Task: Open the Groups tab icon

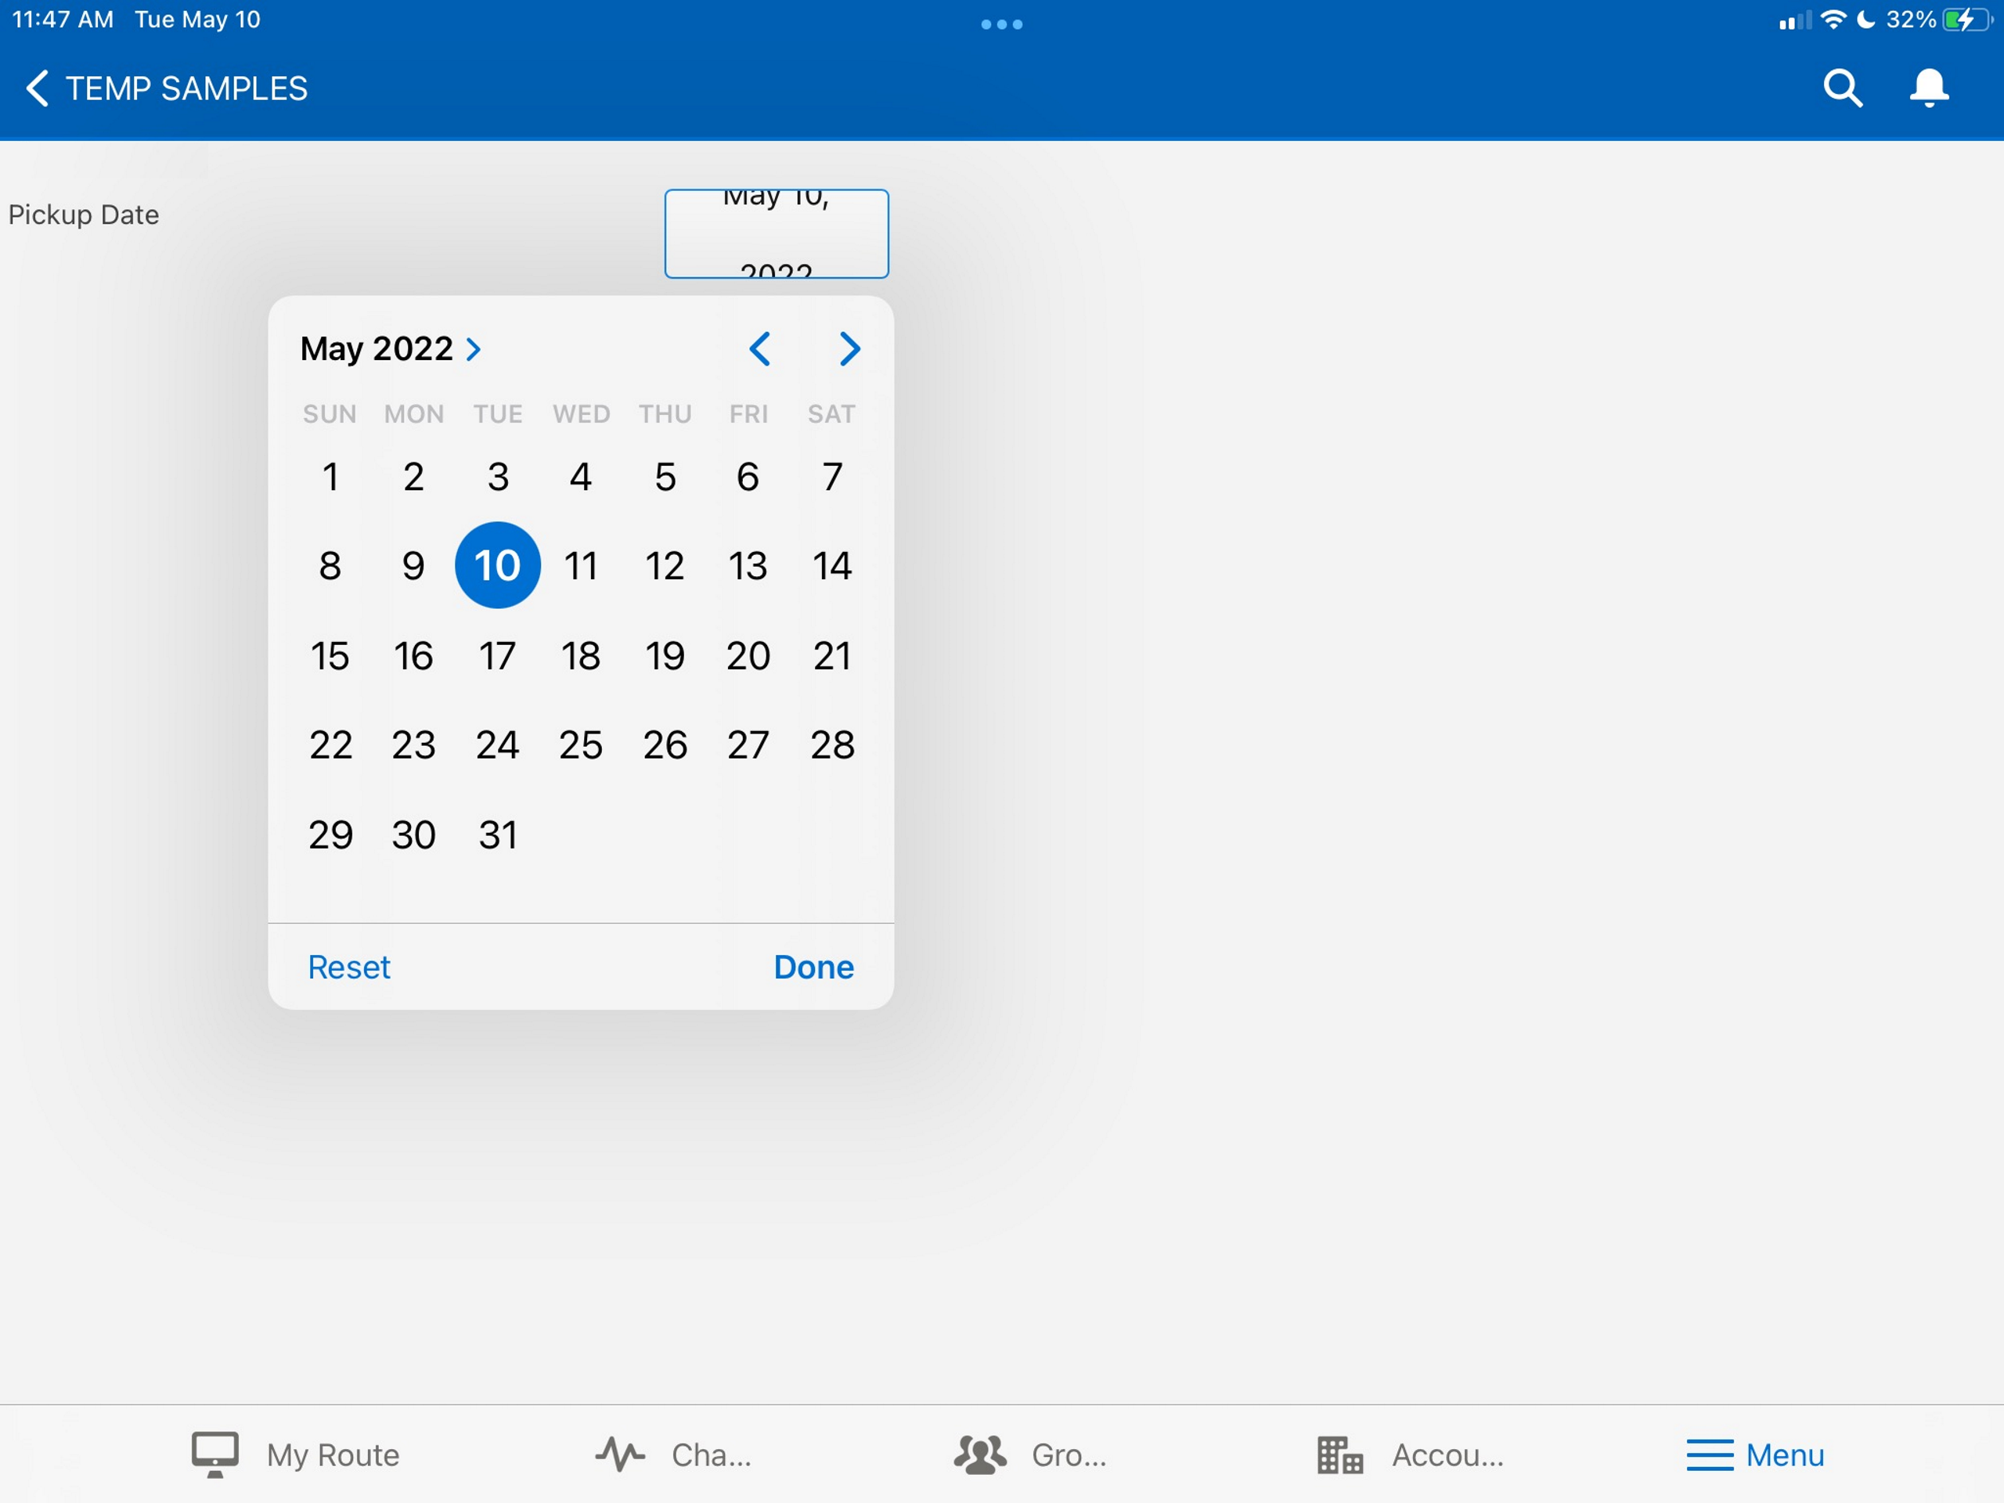Action: pyautogui.click(x=980, y=1454)
